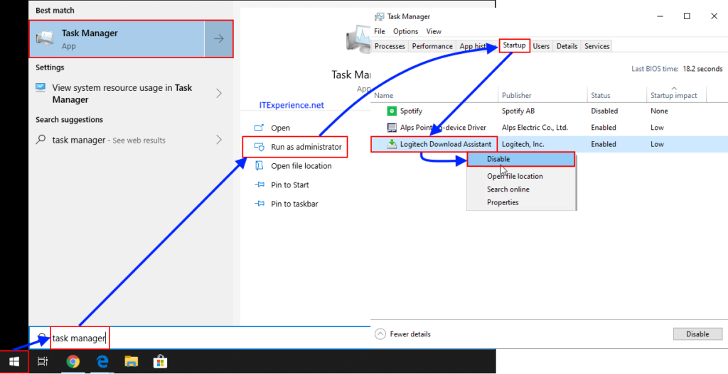This screenshot has height=374, width=728.
Task: Switch to the Startup tab
Action: (515, 45)
